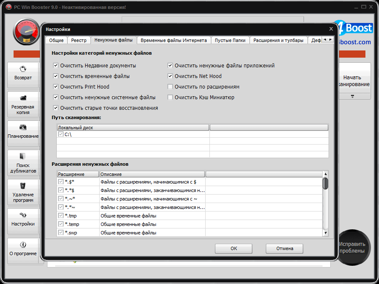Switch to the Реестр tab
The image size is (379, 284).
79,40
